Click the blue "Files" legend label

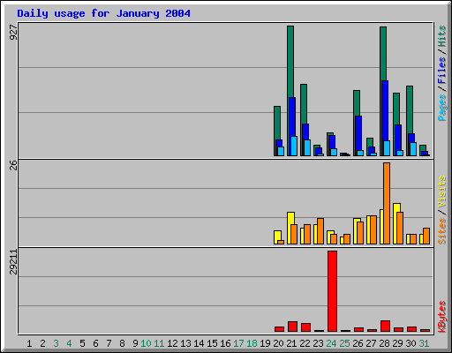(x=441, y=71)
